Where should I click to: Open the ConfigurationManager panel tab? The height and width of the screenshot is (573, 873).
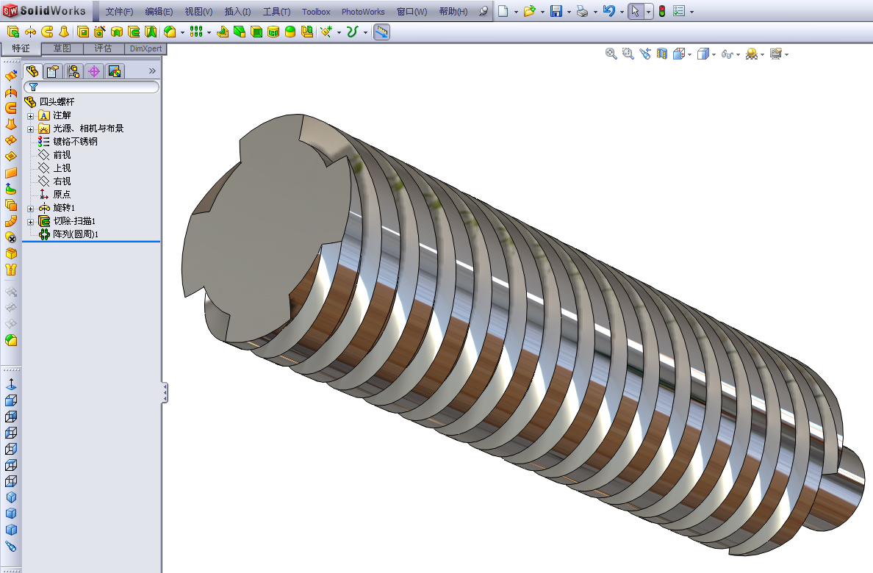click(73, 71)
